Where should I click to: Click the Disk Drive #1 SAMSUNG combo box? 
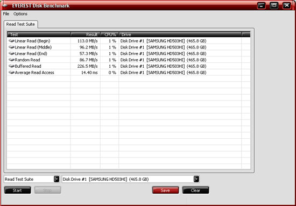(131, 179)
